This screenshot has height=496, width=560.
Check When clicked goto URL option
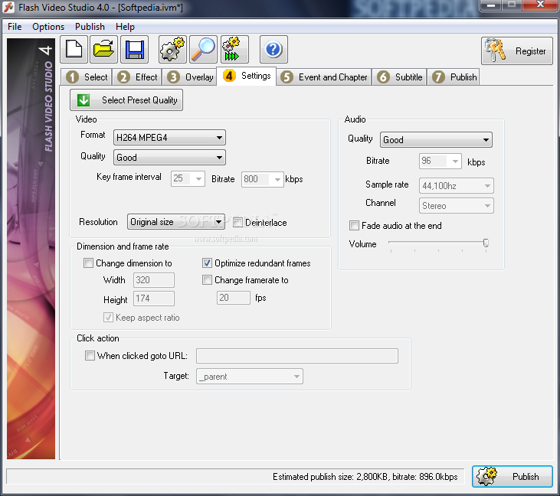point(90,356)
